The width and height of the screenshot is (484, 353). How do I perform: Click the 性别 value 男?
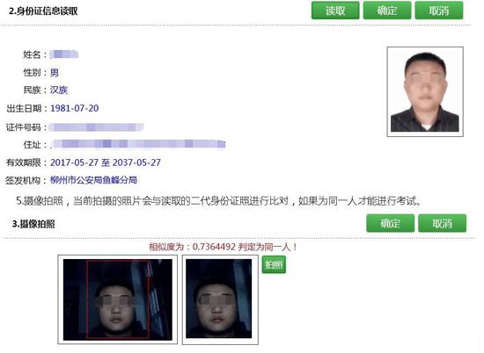[55, 73]
